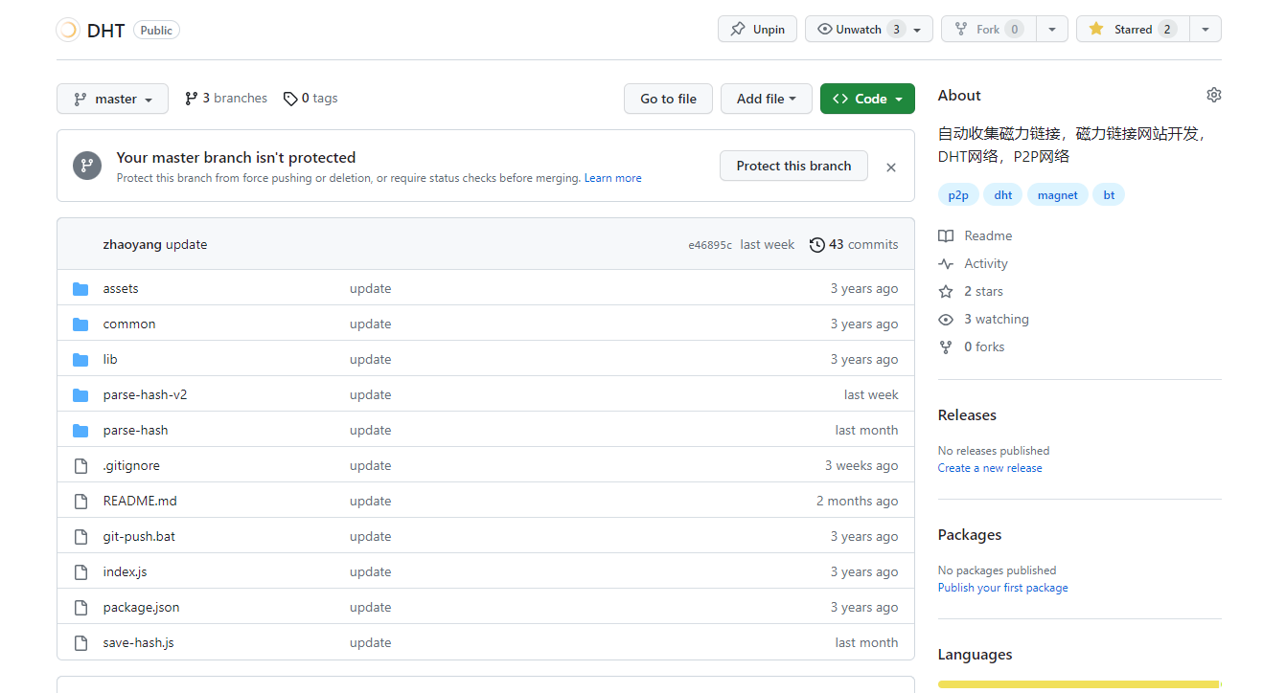Open the Activity sidebar link
This screenshot has width=1286, height=693.
tap(986, 264)
